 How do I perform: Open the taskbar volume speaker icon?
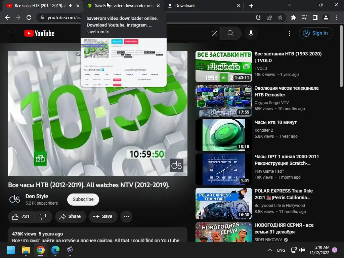click(302, 250)
